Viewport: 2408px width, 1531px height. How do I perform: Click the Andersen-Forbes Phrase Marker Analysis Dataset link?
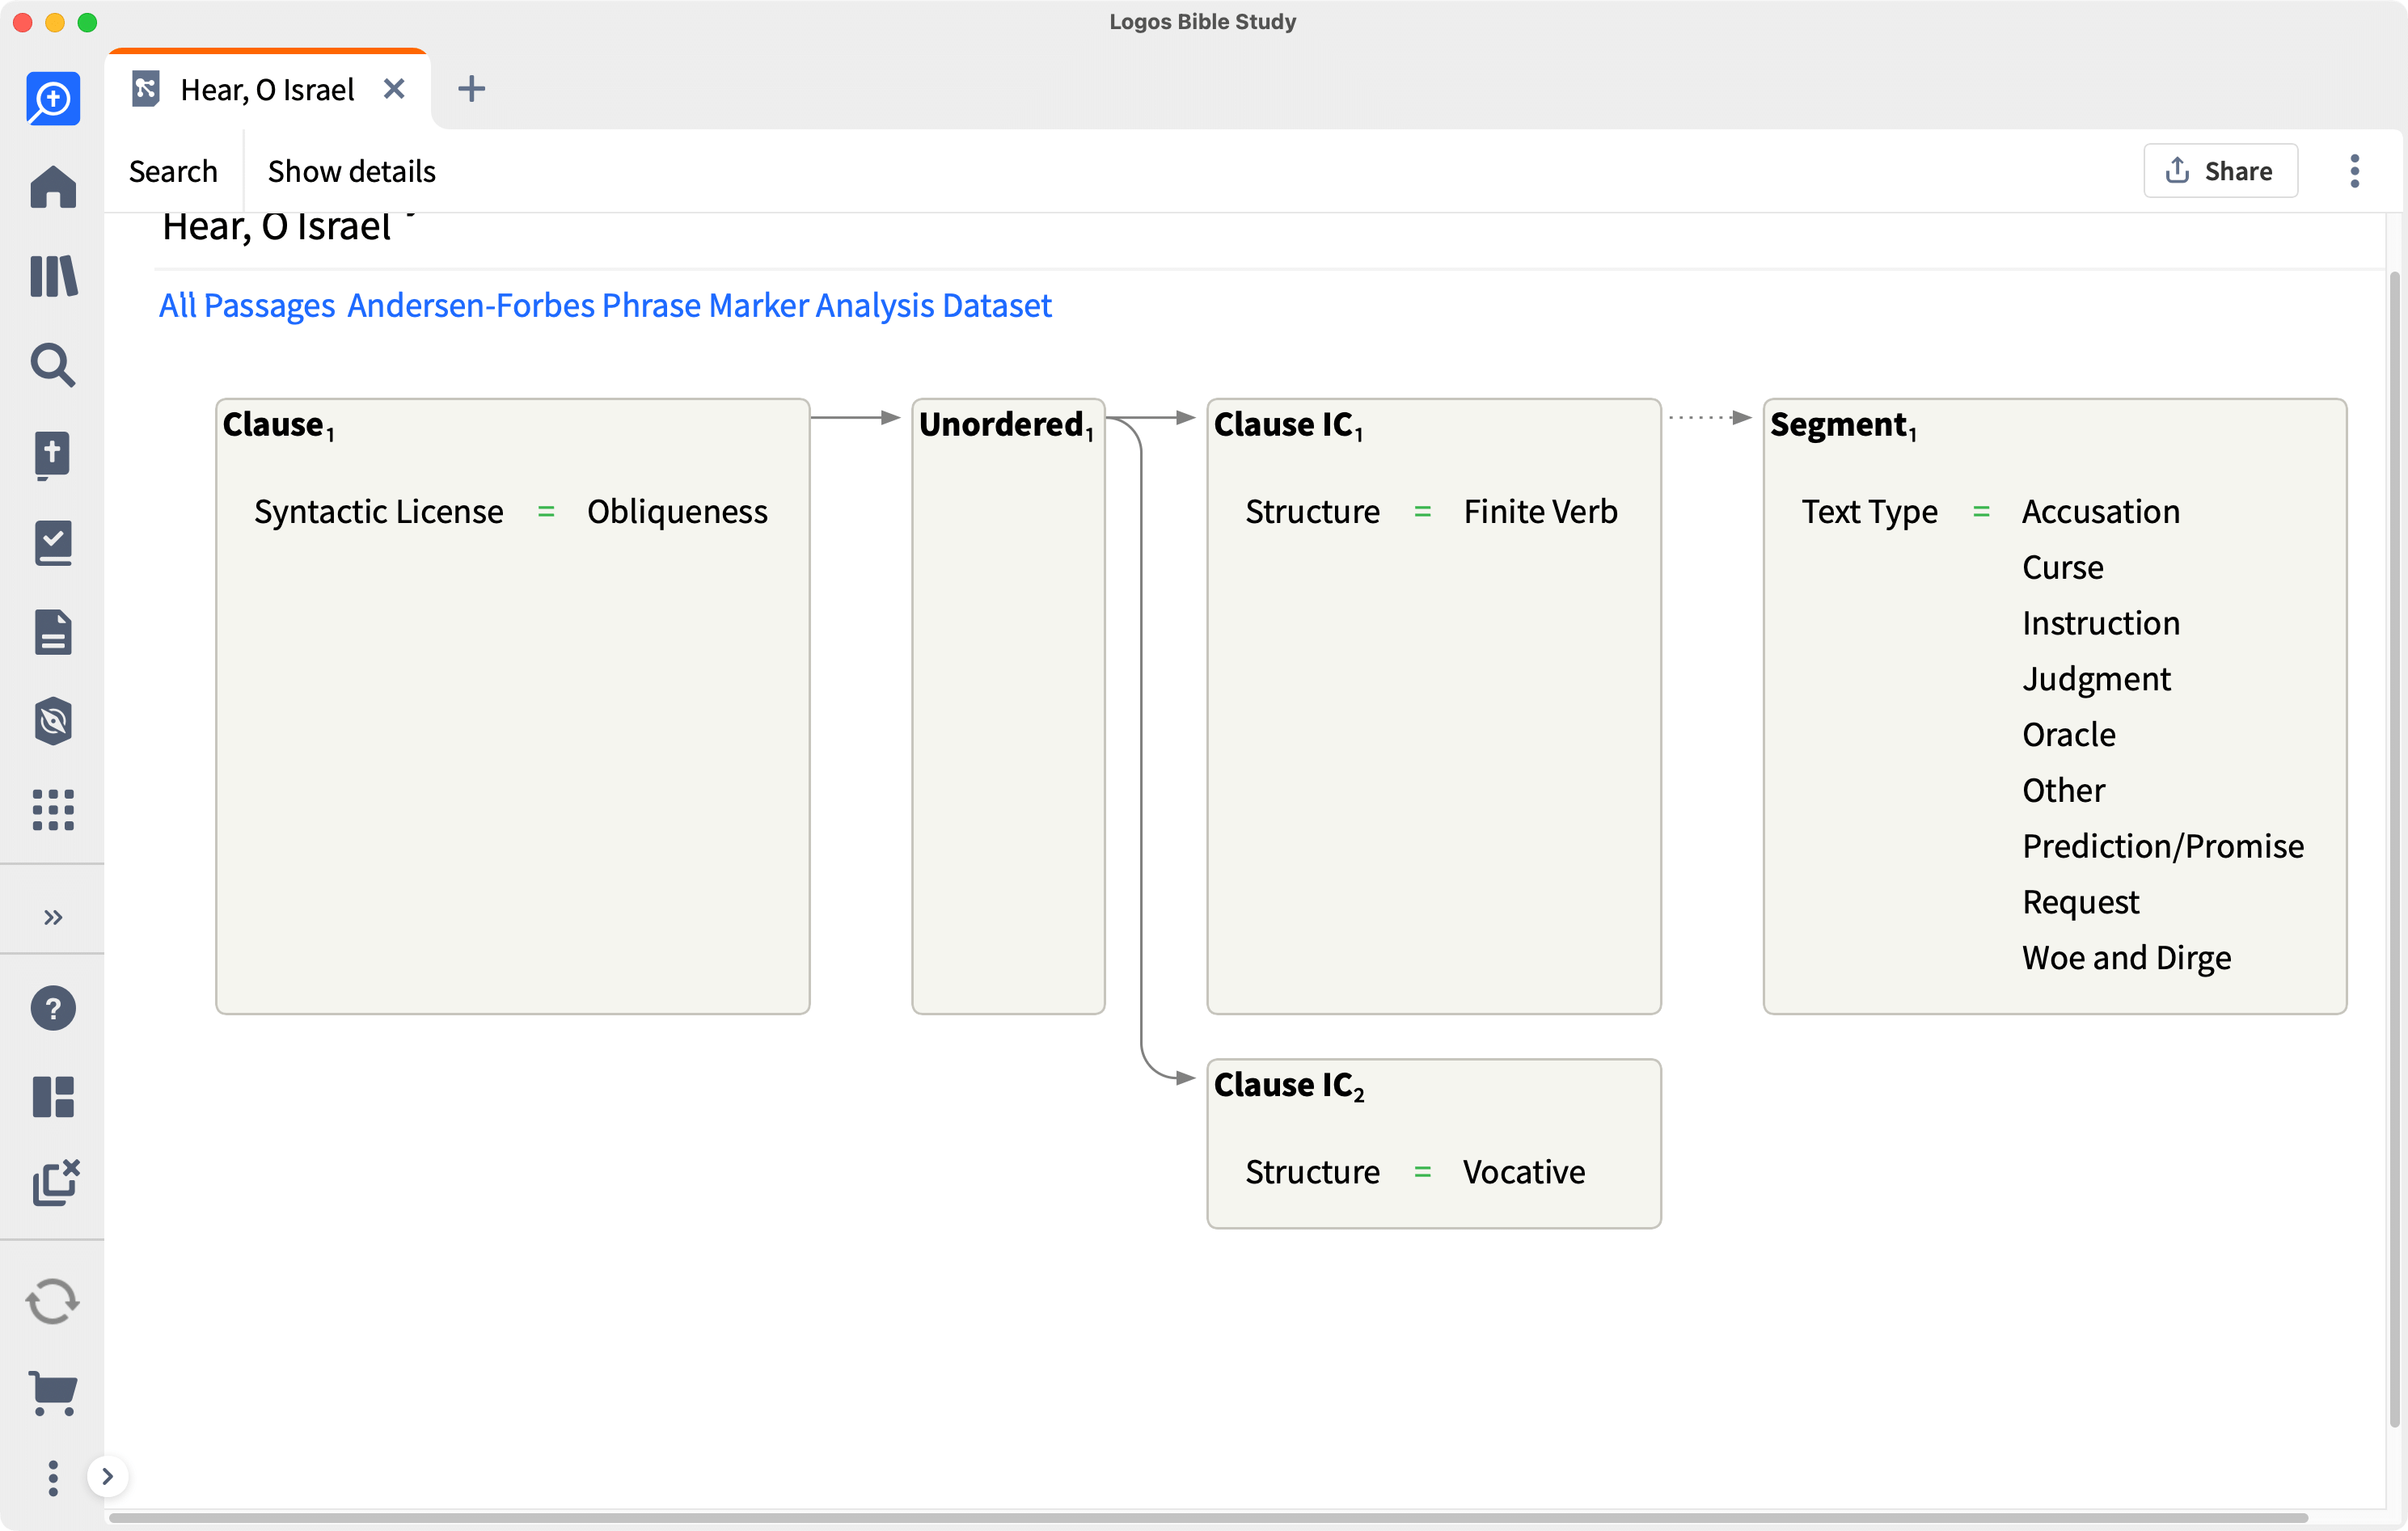pos(699,305)
